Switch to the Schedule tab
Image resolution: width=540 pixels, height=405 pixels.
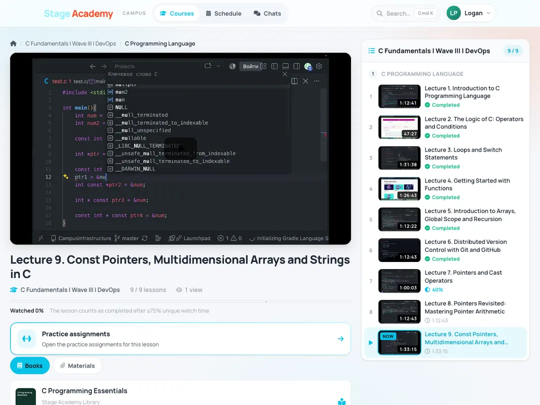(x=223, y=13)
